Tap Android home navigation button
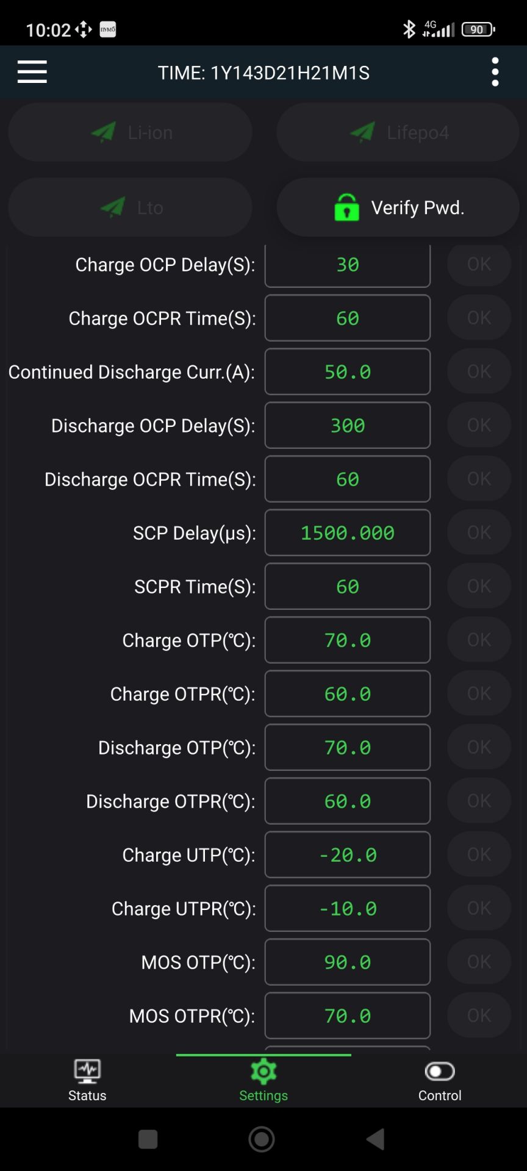The image size is (527, 1171). [262, 1139]
